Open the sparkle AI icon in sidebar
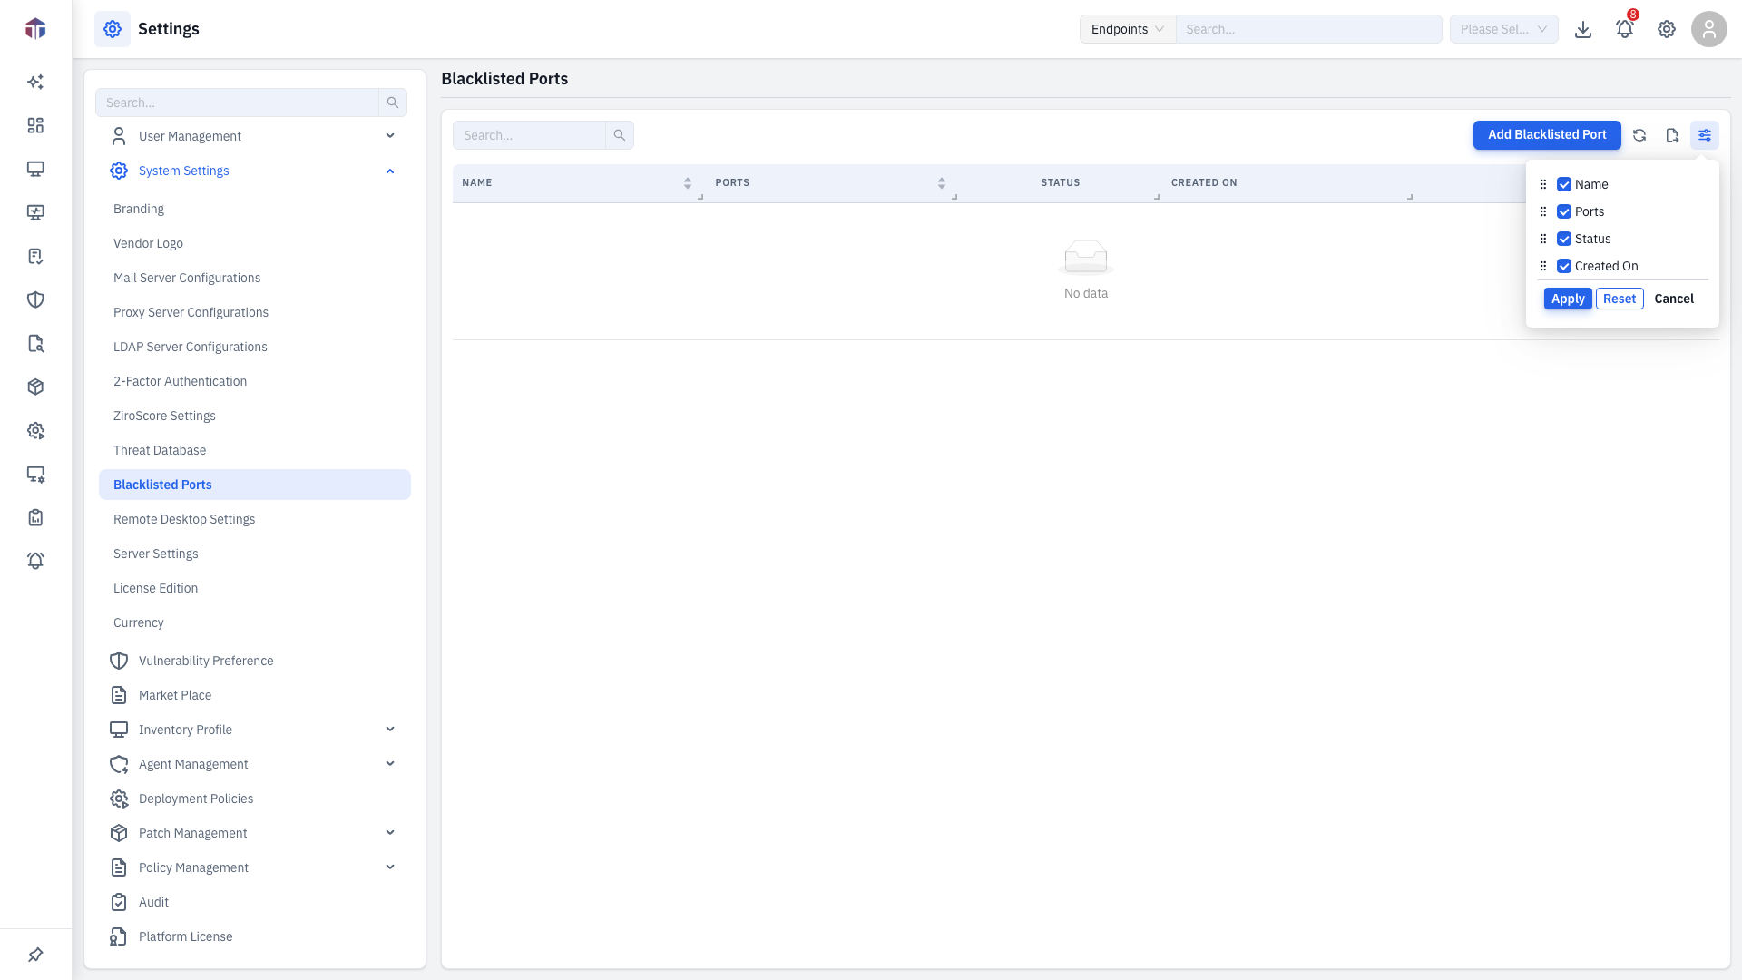 tap(35, 82)
